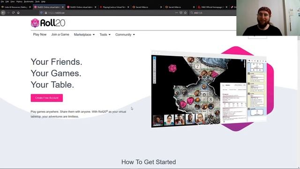Go back using the browser back arrow
This screenshot has width=300, height=169.
click(3, 13)
